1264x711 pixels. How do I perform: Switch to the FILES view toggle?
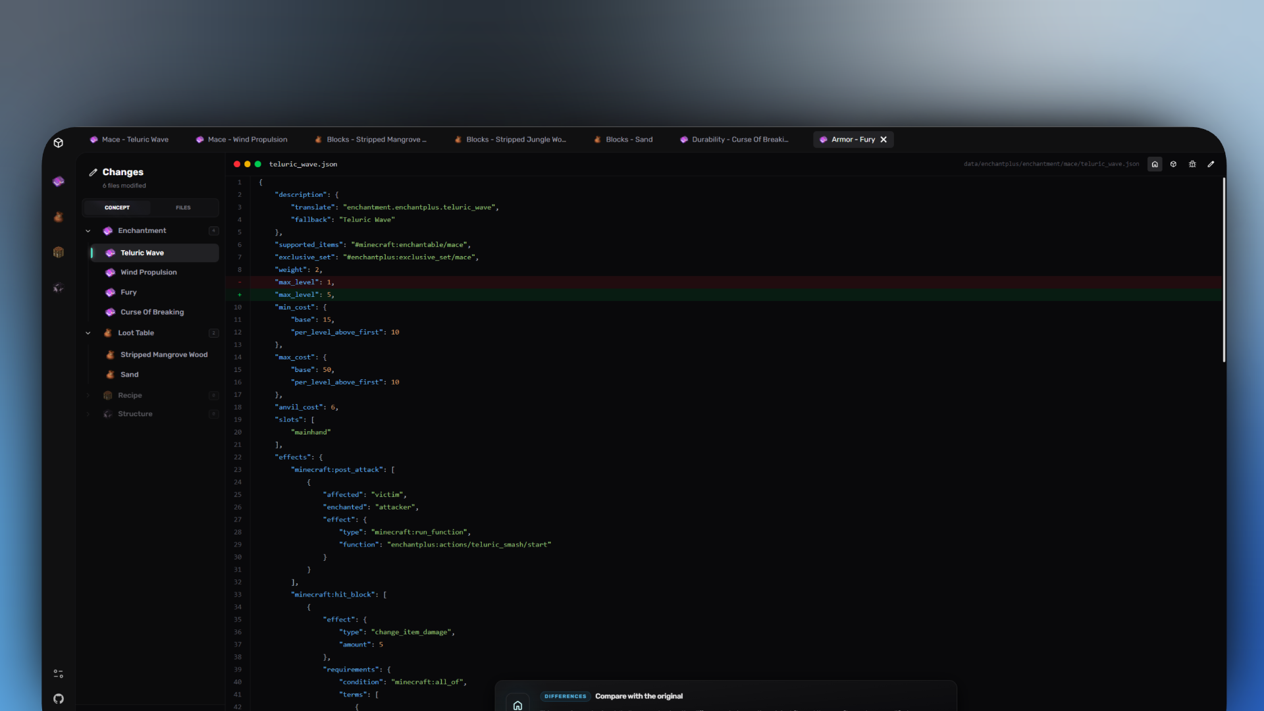tap(183, 207)
